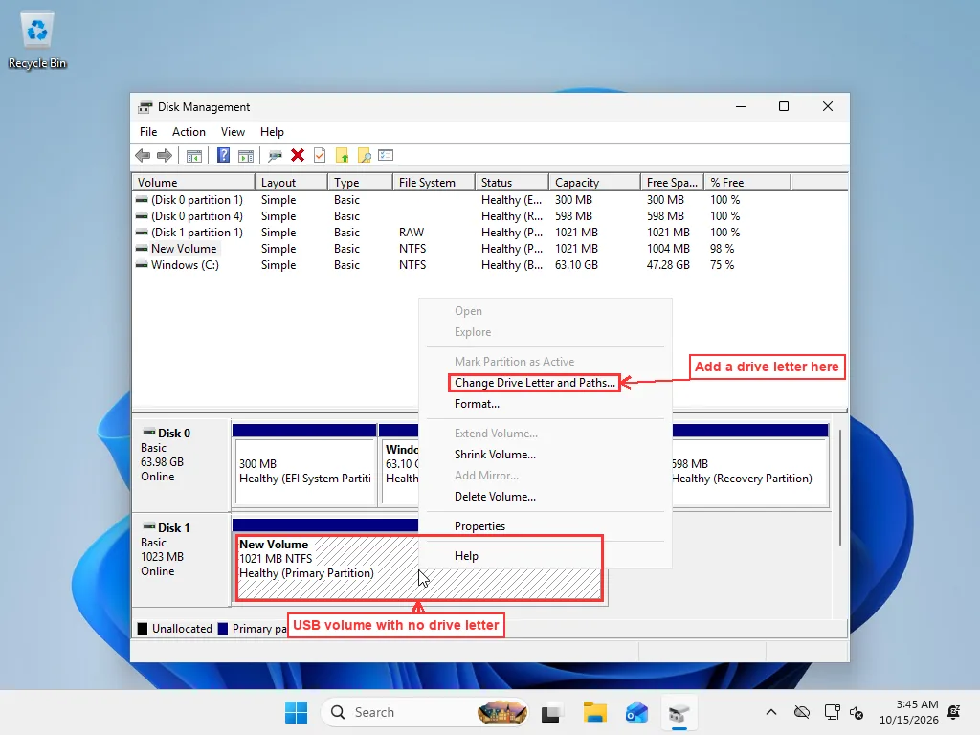Click drive icon of (Disk 0 partition 1) row
The width and height of the screenshot is (980, 735).
[142, 200]
